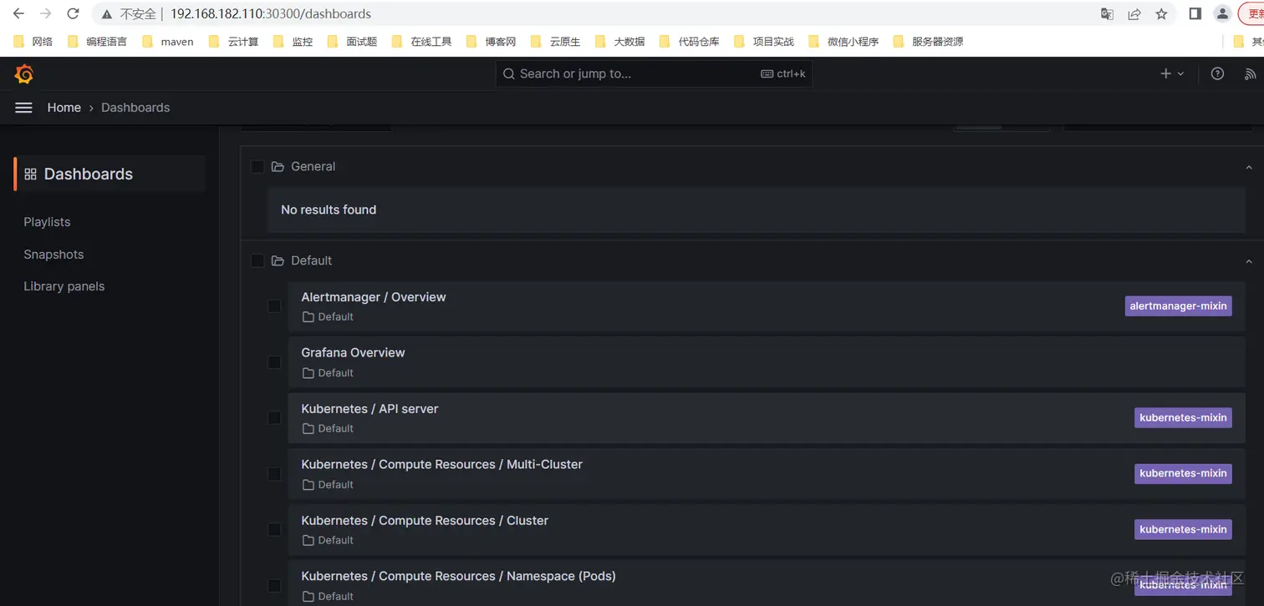Open the 大数据 bookmark folder
This screenshot has width=1264, height=606.
point(620,42)
